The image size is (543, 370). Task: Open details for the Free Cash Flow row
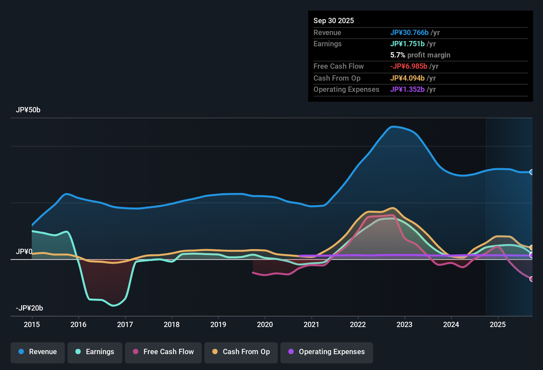[339, 66]
